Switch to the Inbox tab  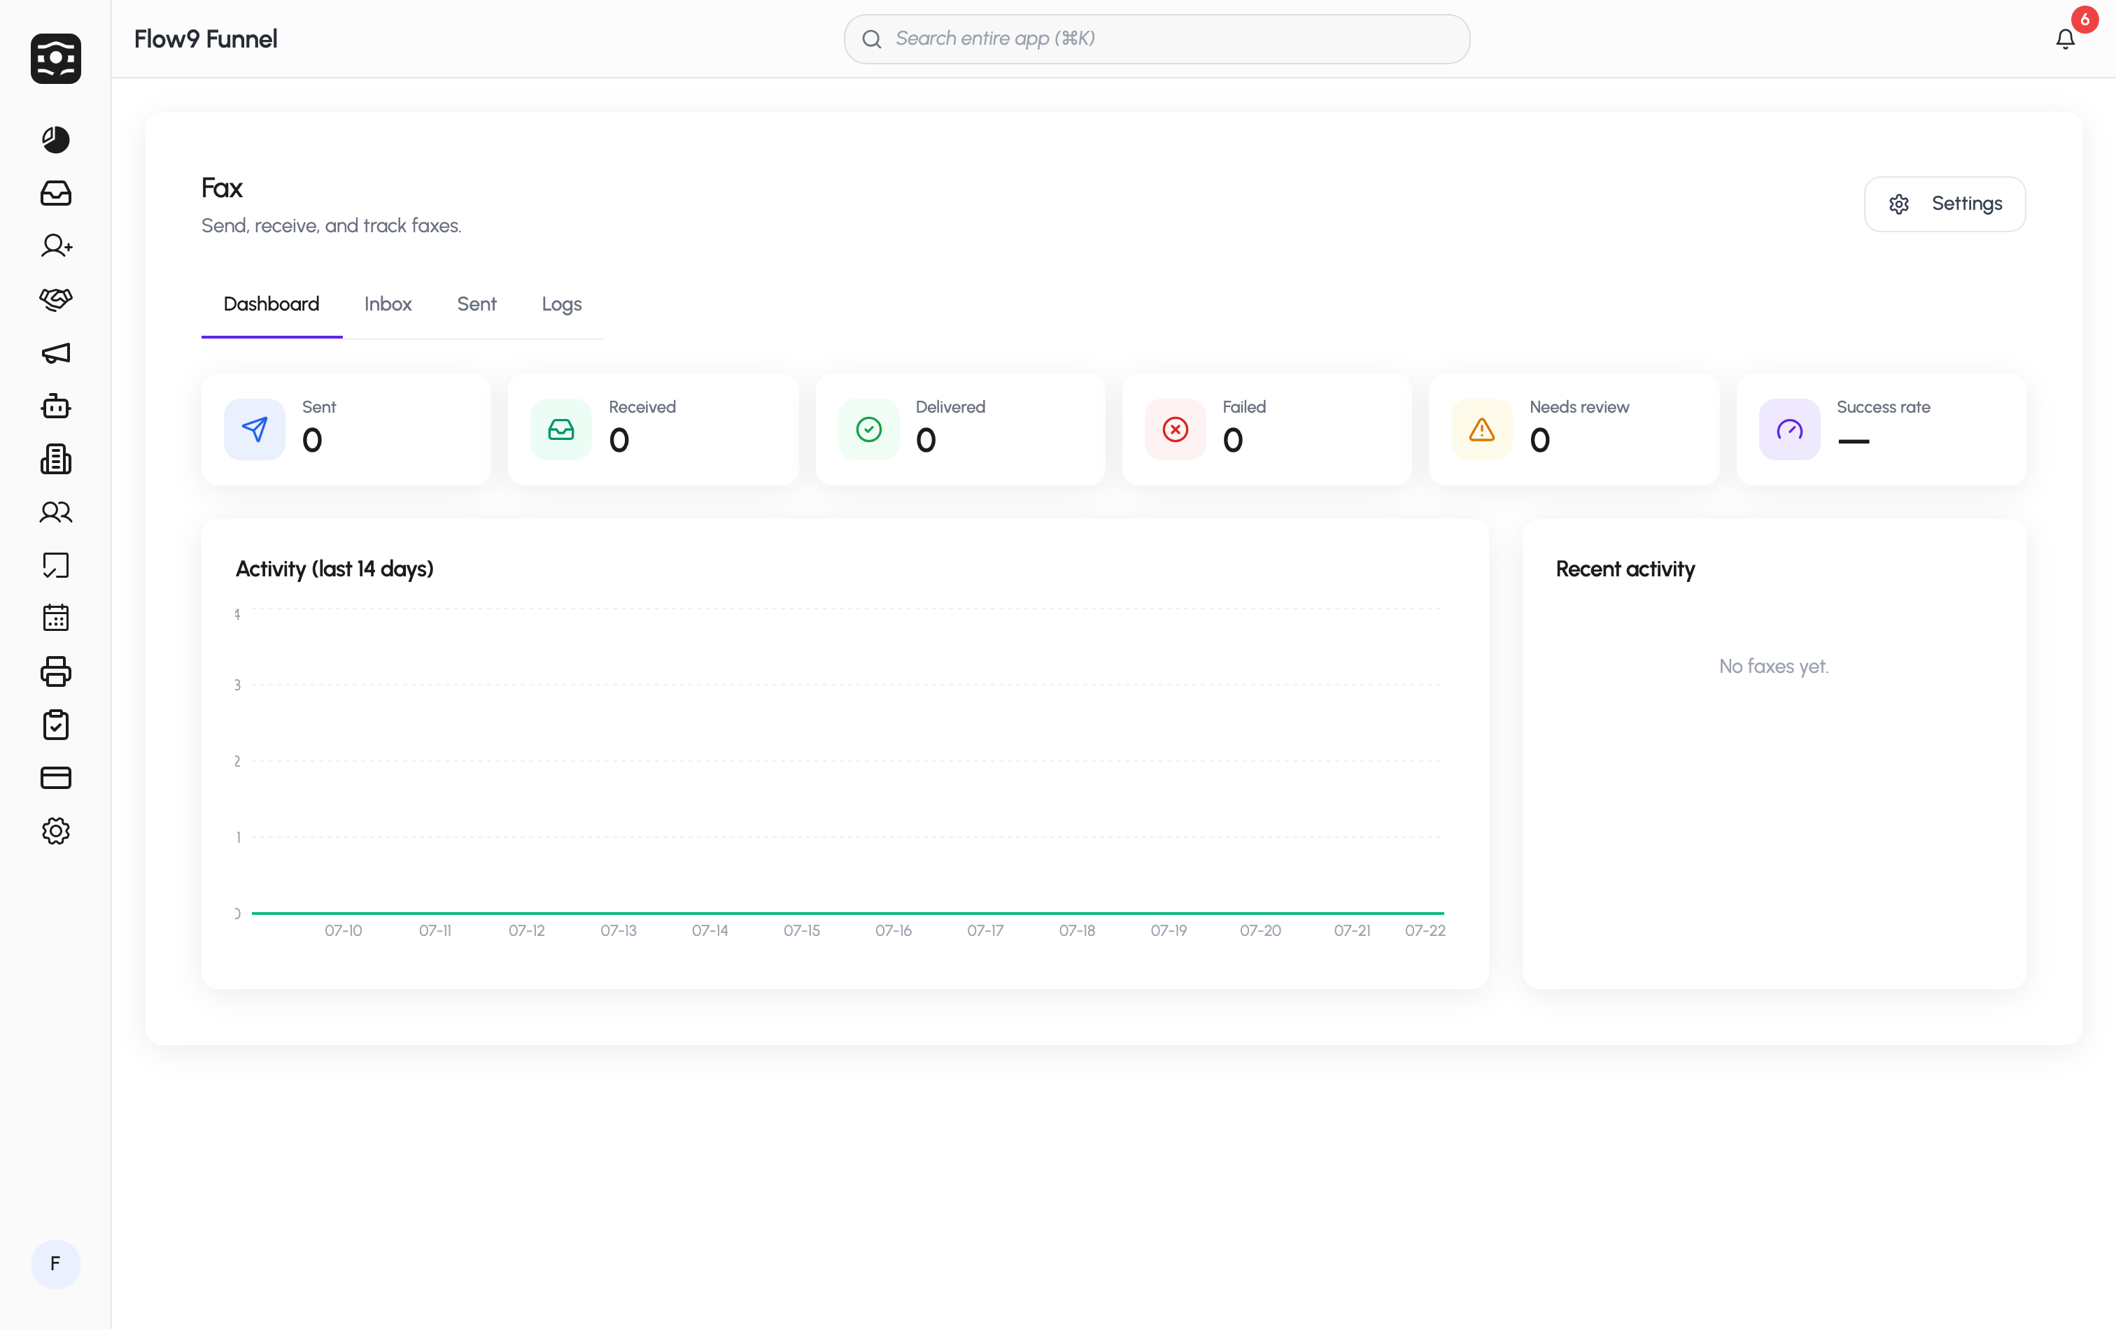[x=388, y=305]
